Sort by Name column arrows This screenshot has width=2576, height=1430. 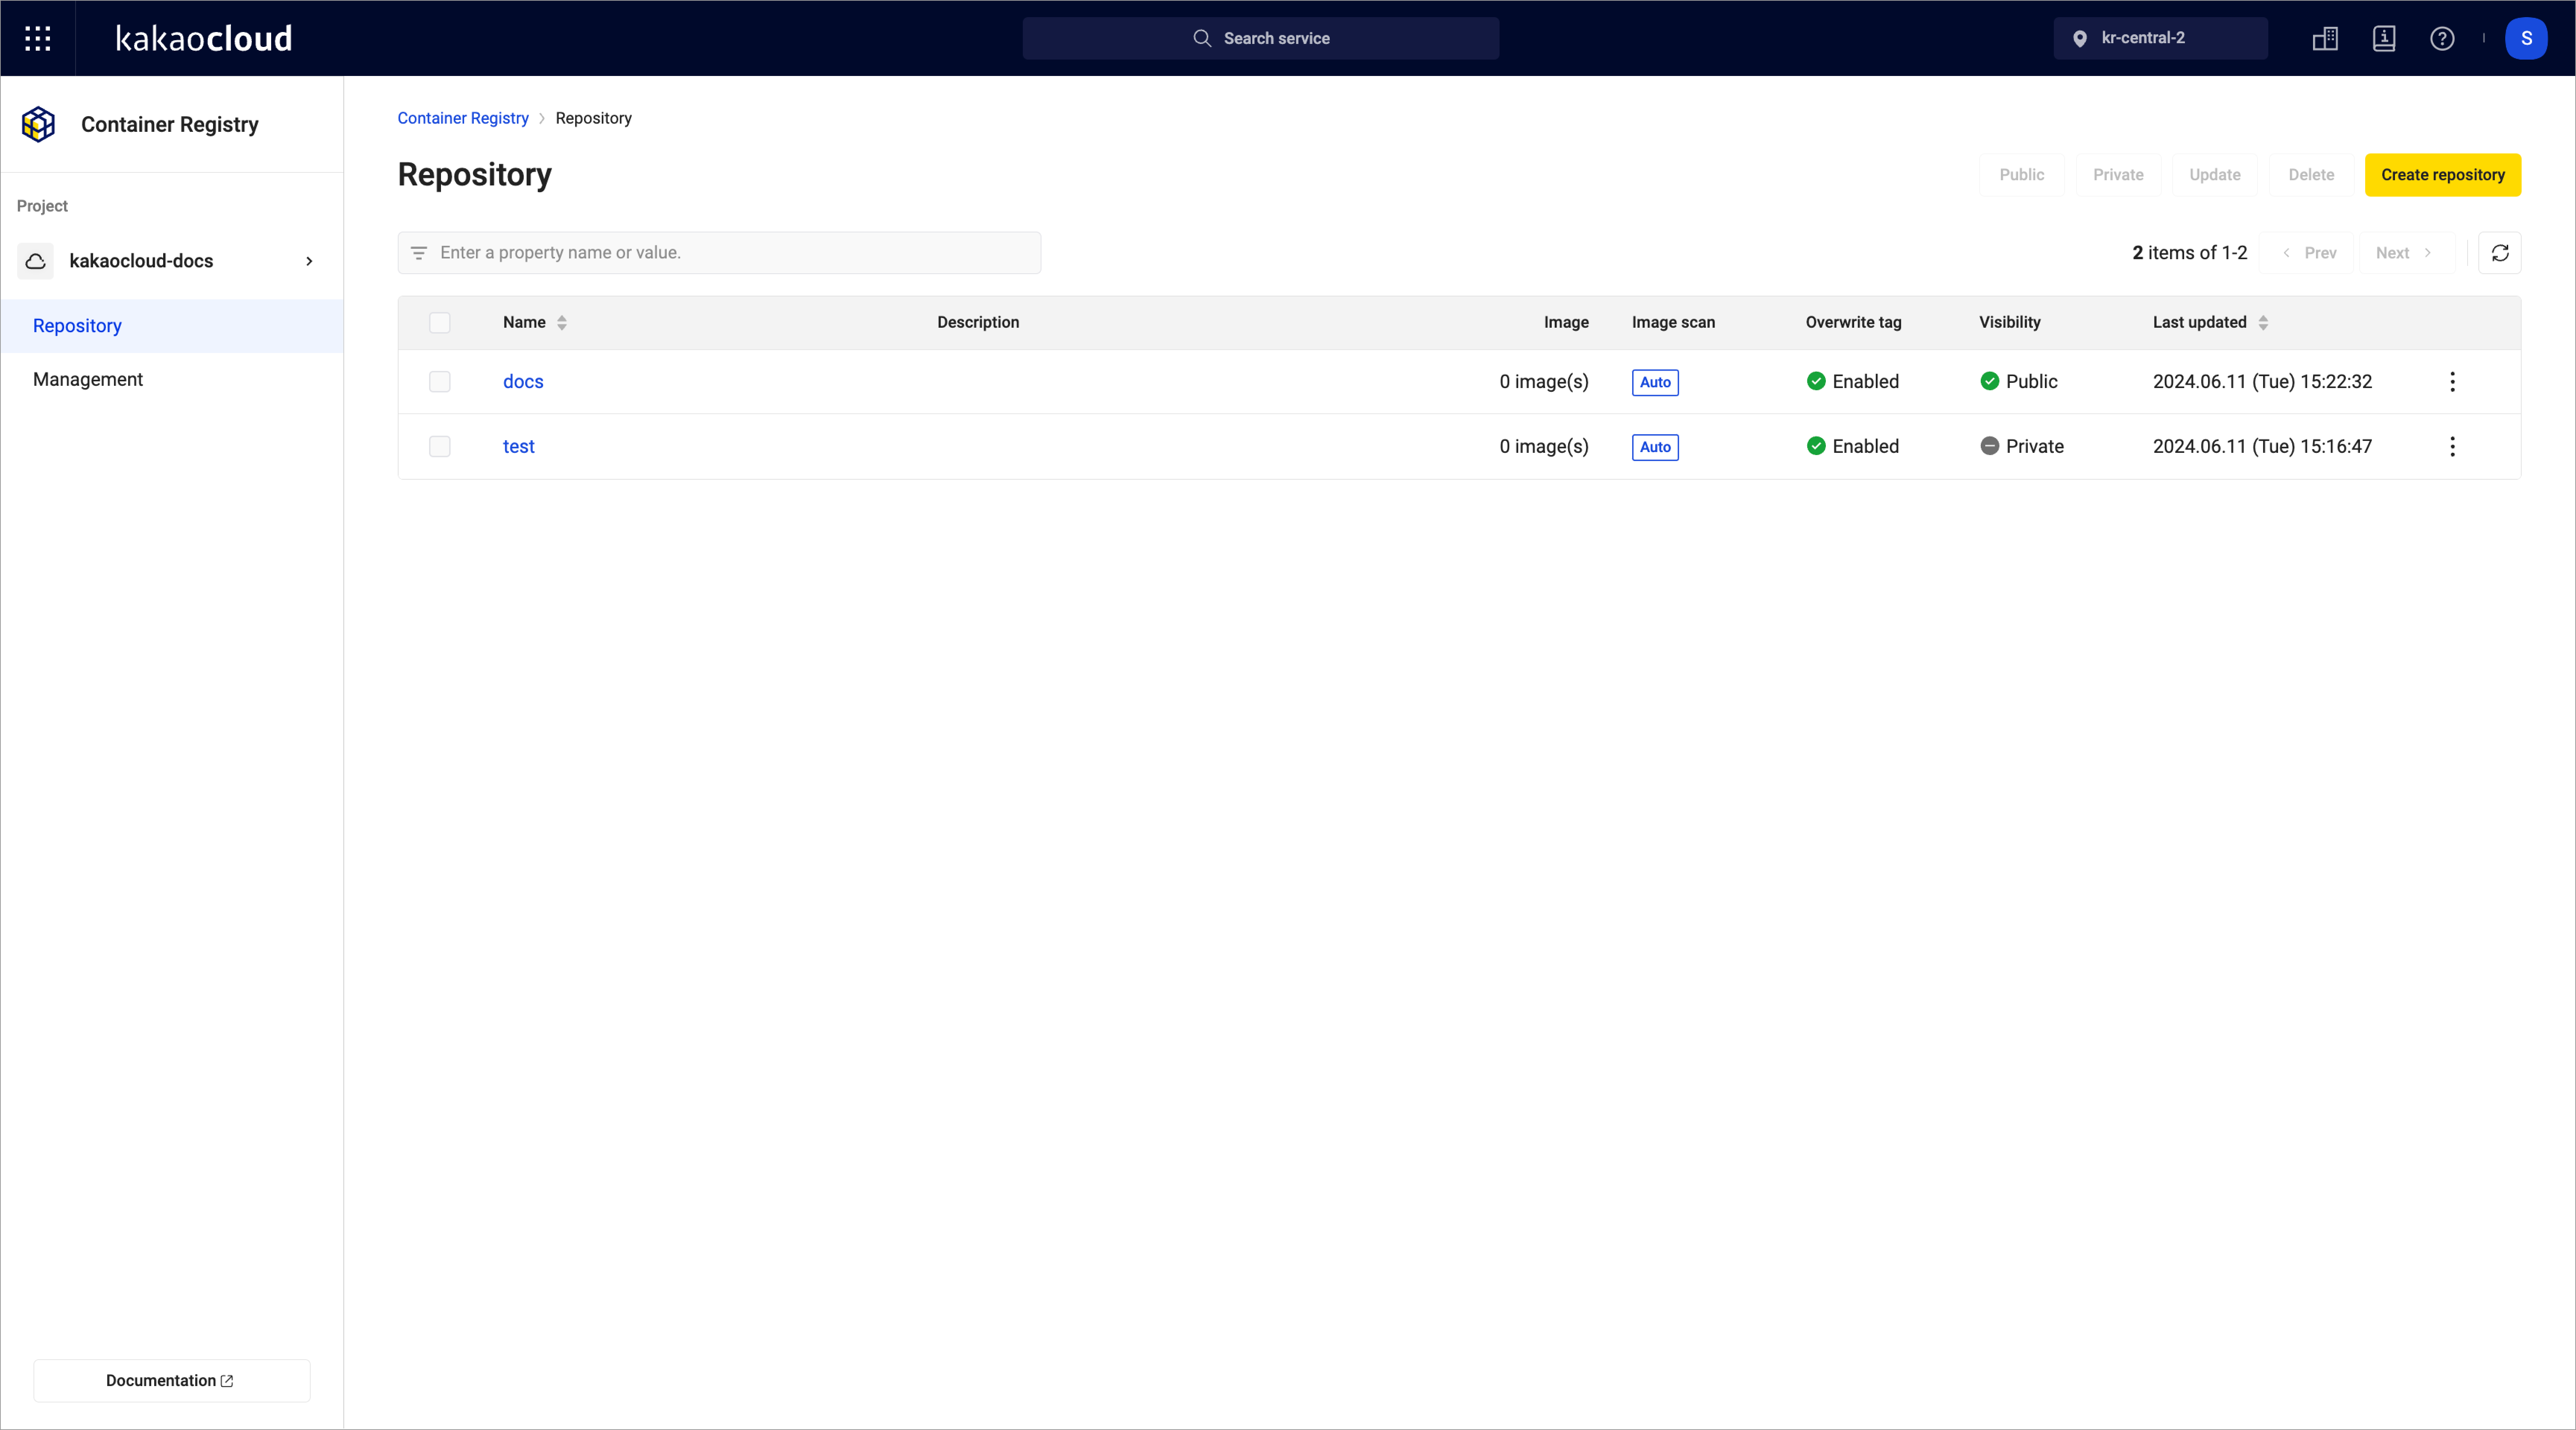(x=562, y=322)
